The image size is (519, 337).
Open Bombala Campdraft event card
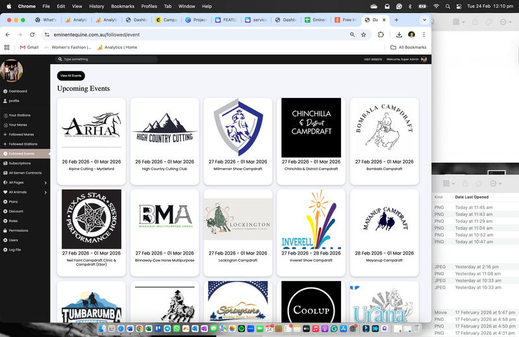click(x=385, y=141)
